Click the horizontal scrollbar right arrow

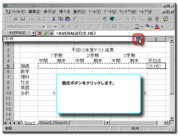[166, 123]
